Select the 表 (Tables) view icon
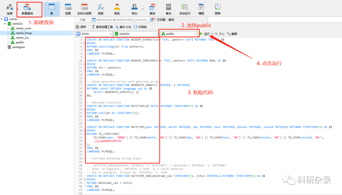 (x=52, y=9)
